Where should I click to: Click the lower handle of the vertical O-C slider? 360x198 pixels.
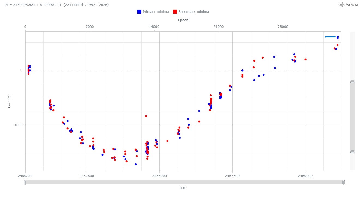click(352, 152)
